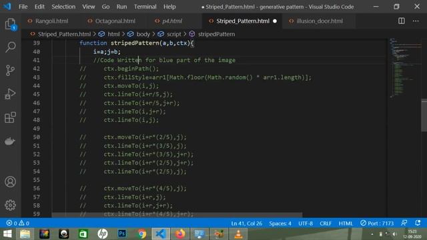Open the File menu

tap(23, 7)
